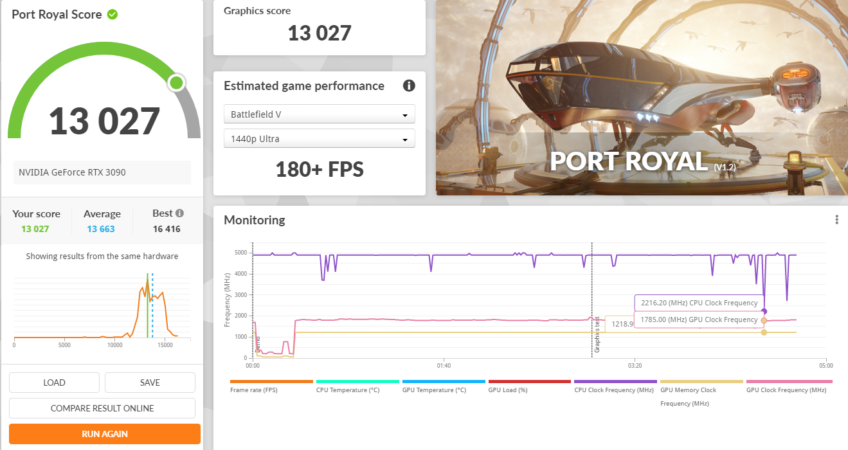Click the info icon next to Best

179,213
